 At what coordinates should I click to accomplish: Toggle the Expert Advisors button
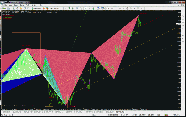click(x=53, y=8)
